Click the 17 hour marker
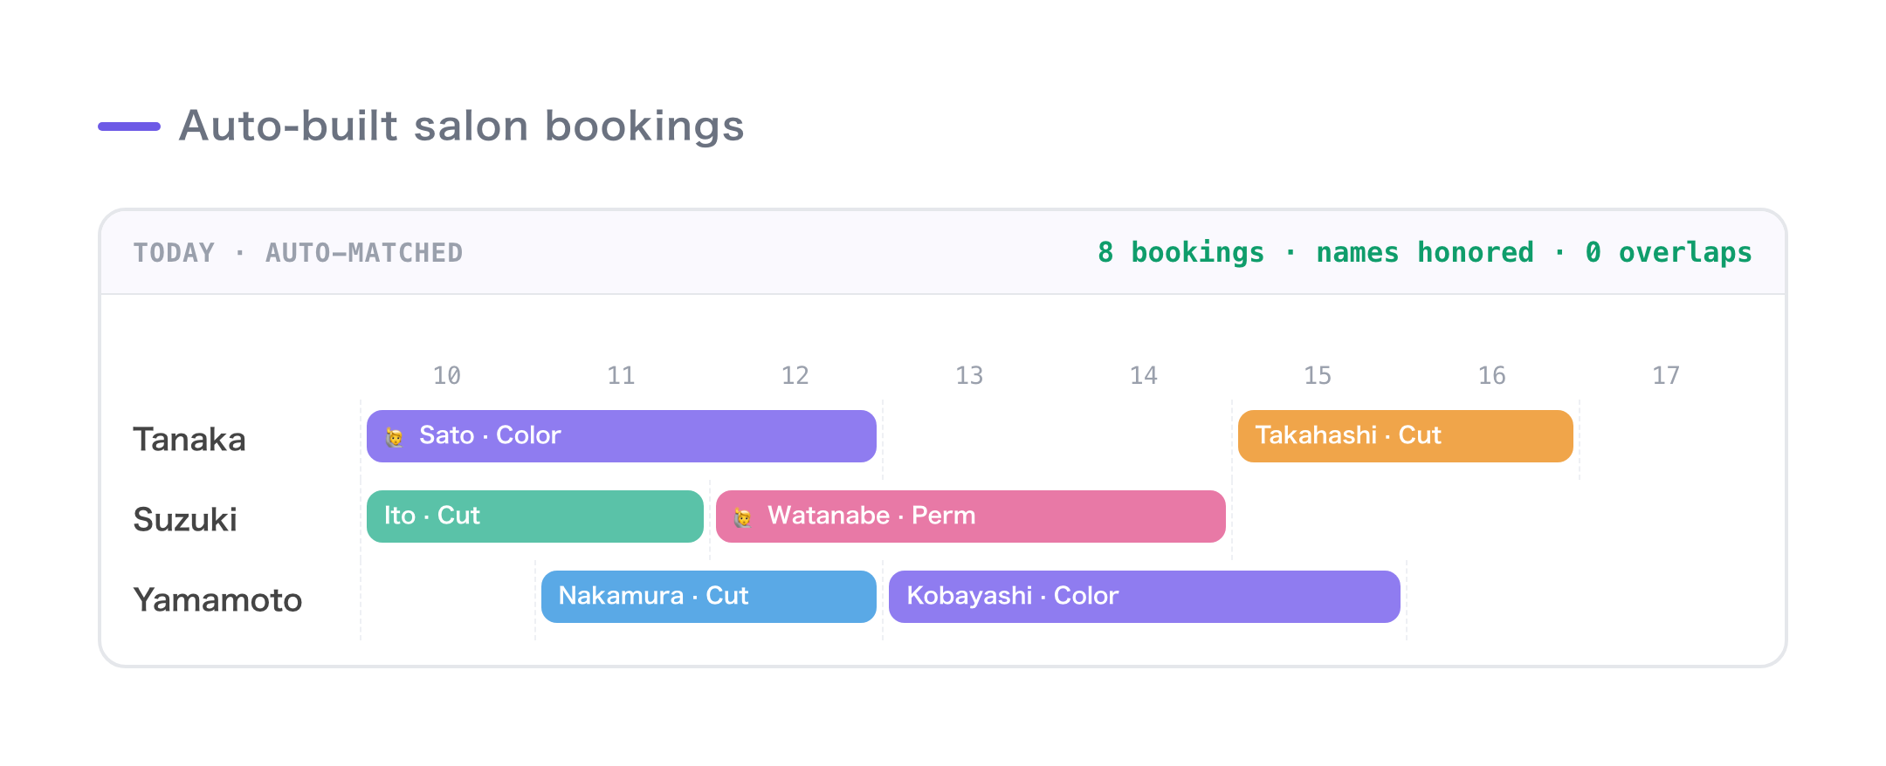 coord(1666,375)
